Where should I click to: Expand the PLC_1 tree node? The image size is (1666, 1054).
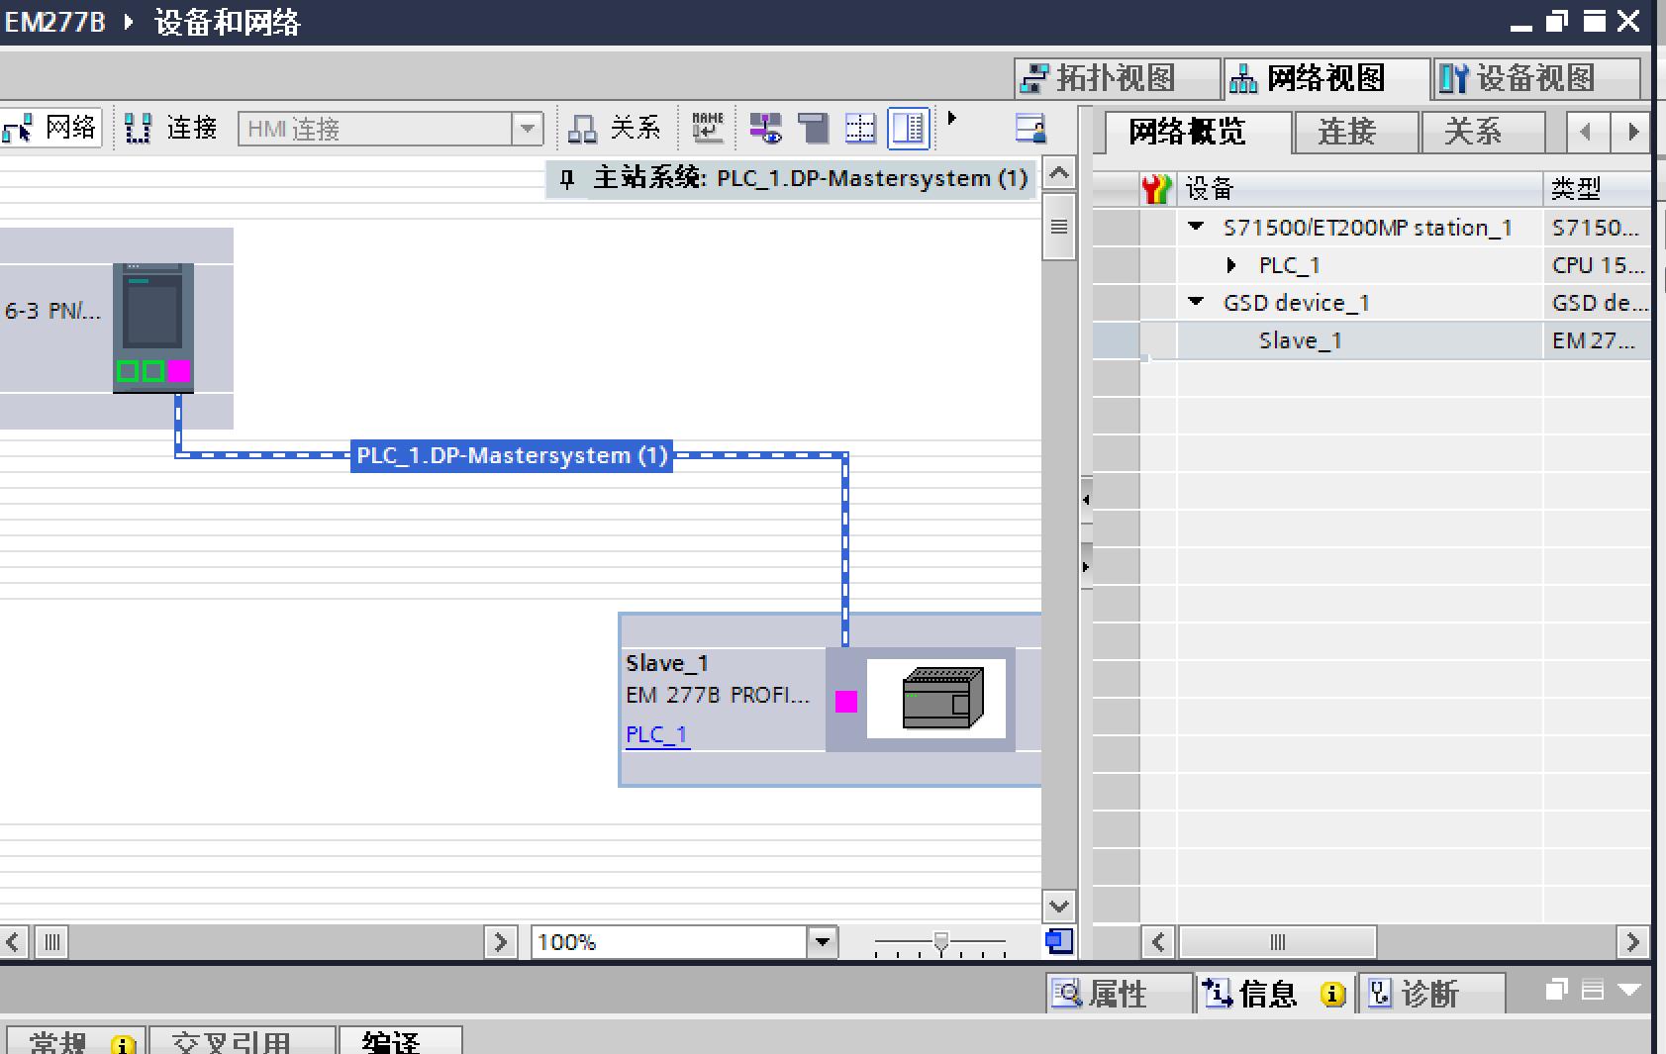pyautogui.click(x=1231, y=265)
